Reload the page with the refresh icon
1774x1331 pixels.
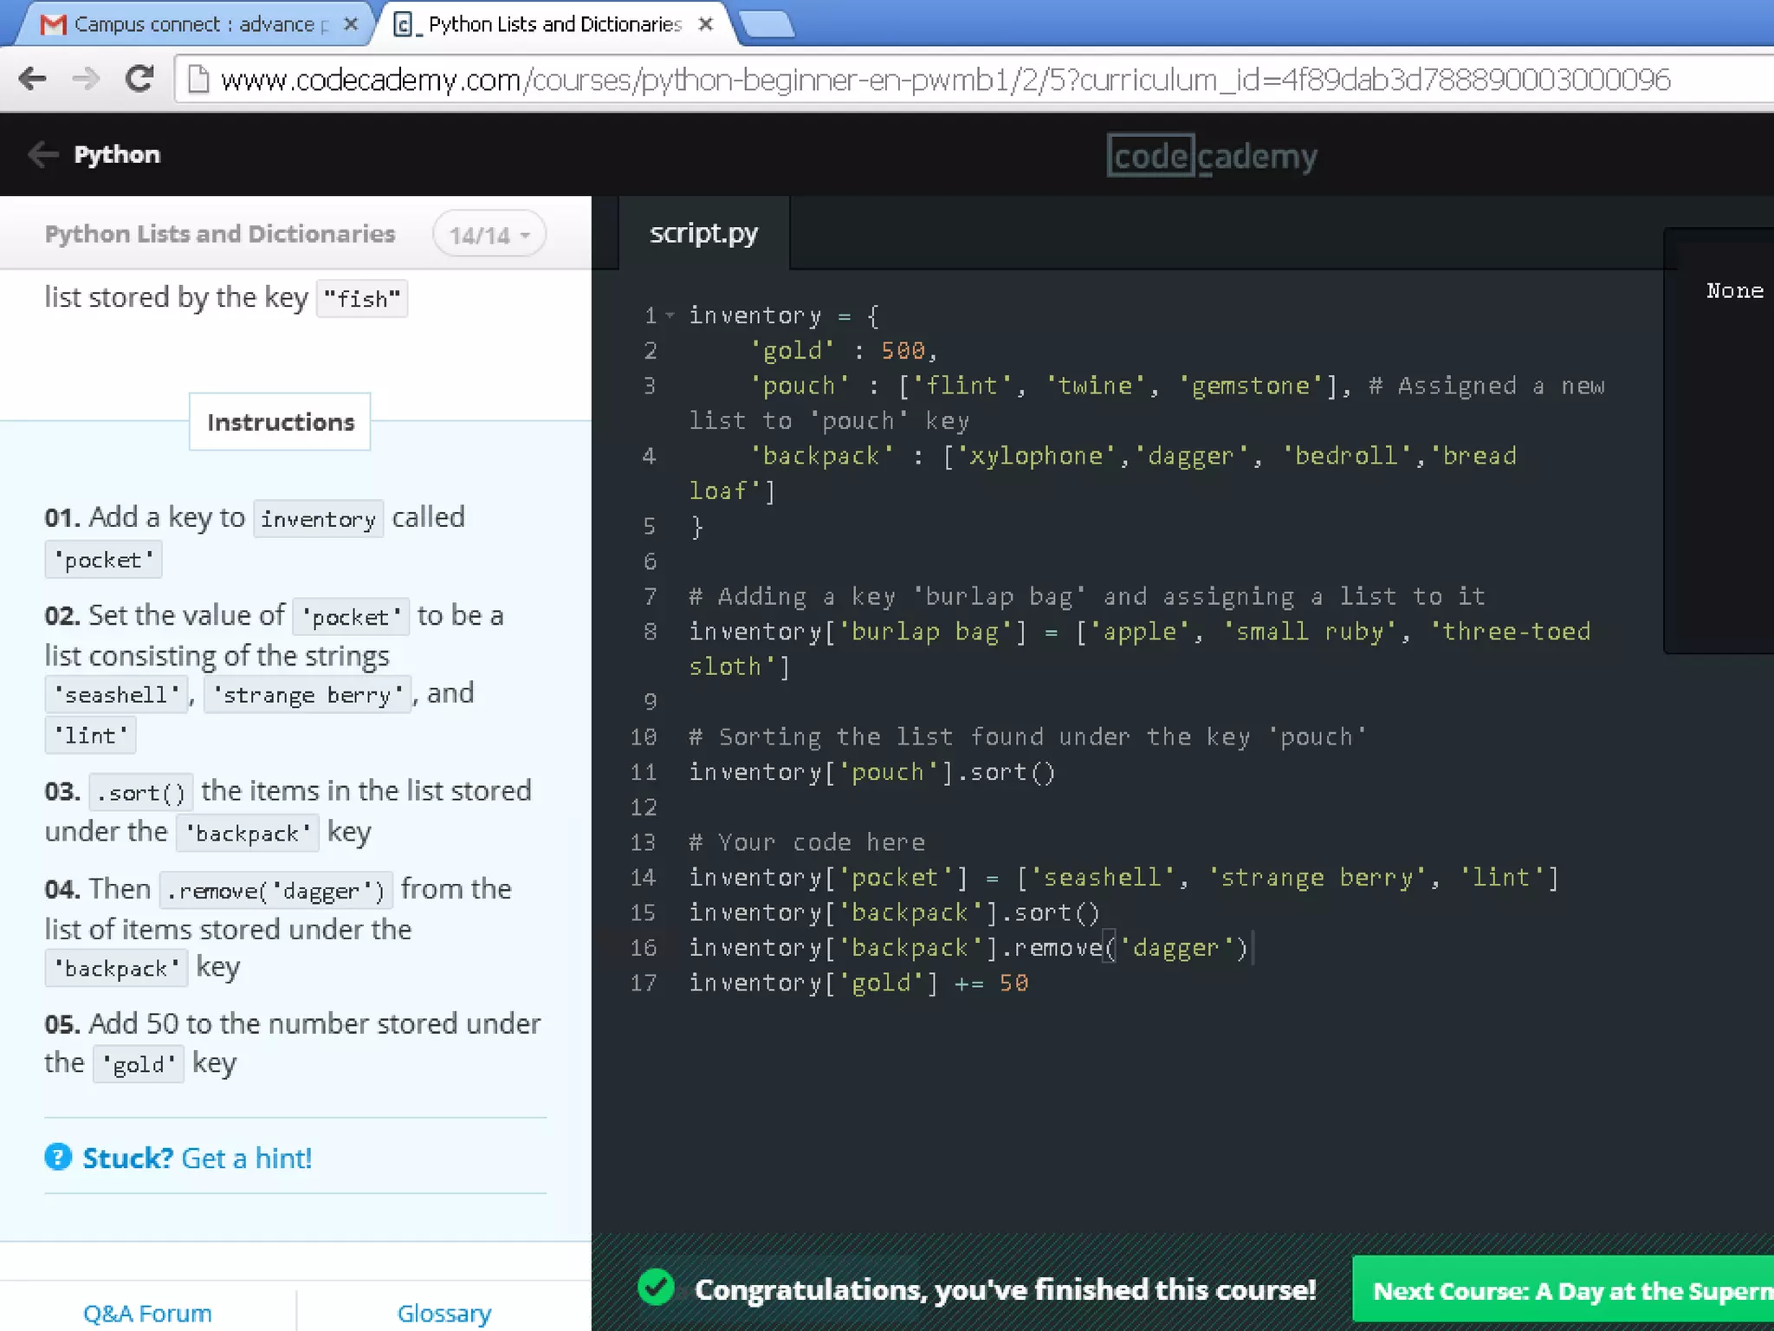click(139, 79)
